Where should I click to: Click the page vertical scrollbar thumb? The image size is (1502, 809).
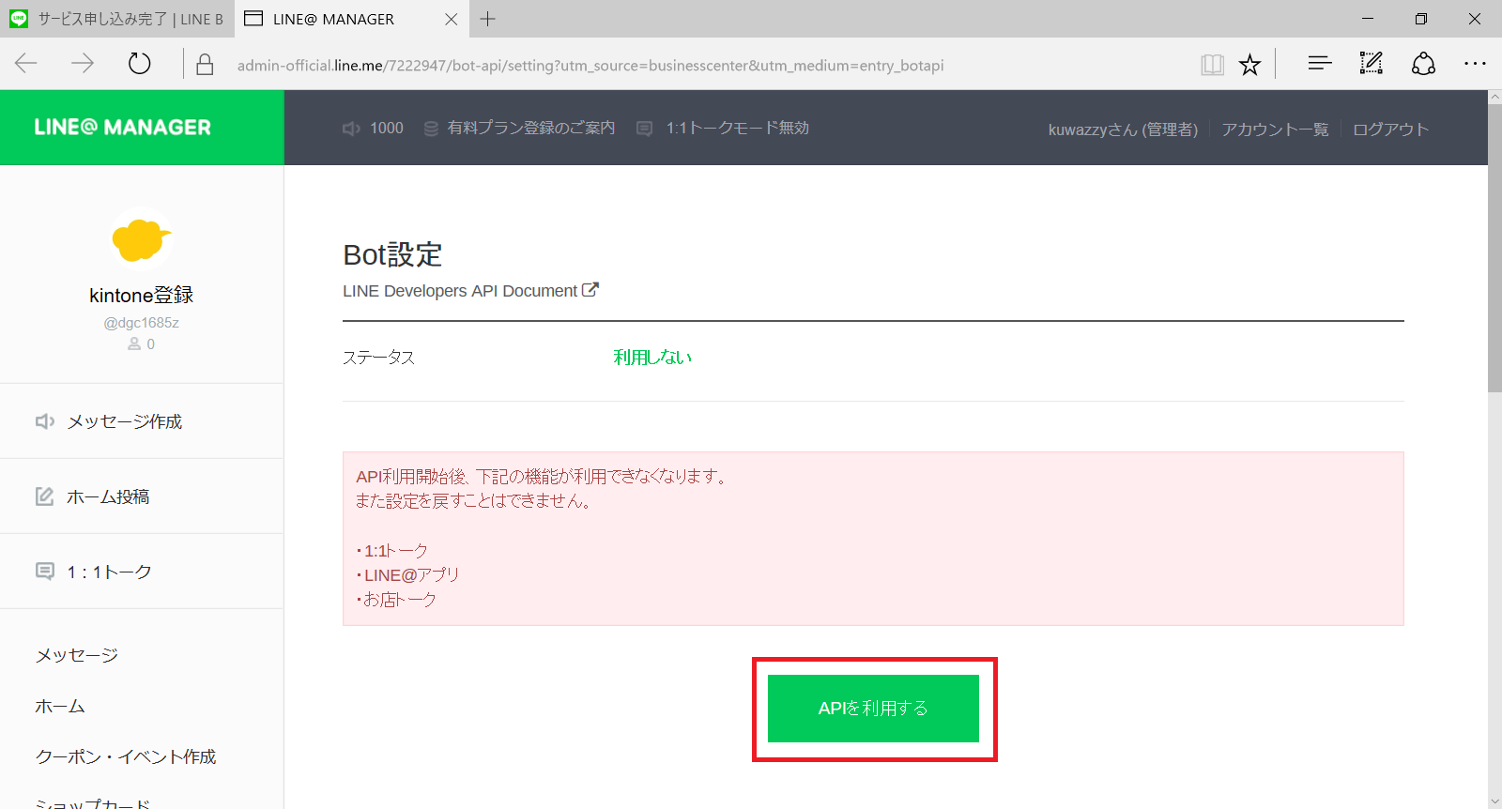click(1494, 248)
